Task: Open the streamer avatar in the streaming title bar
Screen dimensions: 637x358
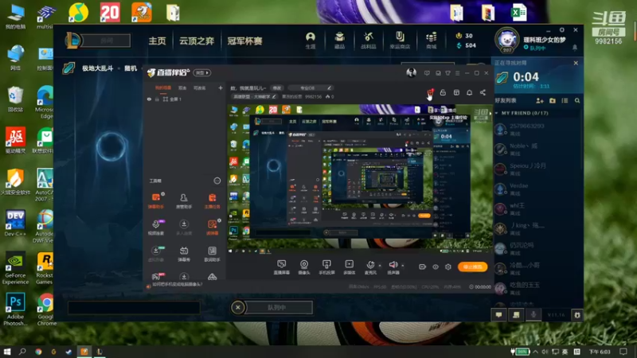Action: [411, 72]
